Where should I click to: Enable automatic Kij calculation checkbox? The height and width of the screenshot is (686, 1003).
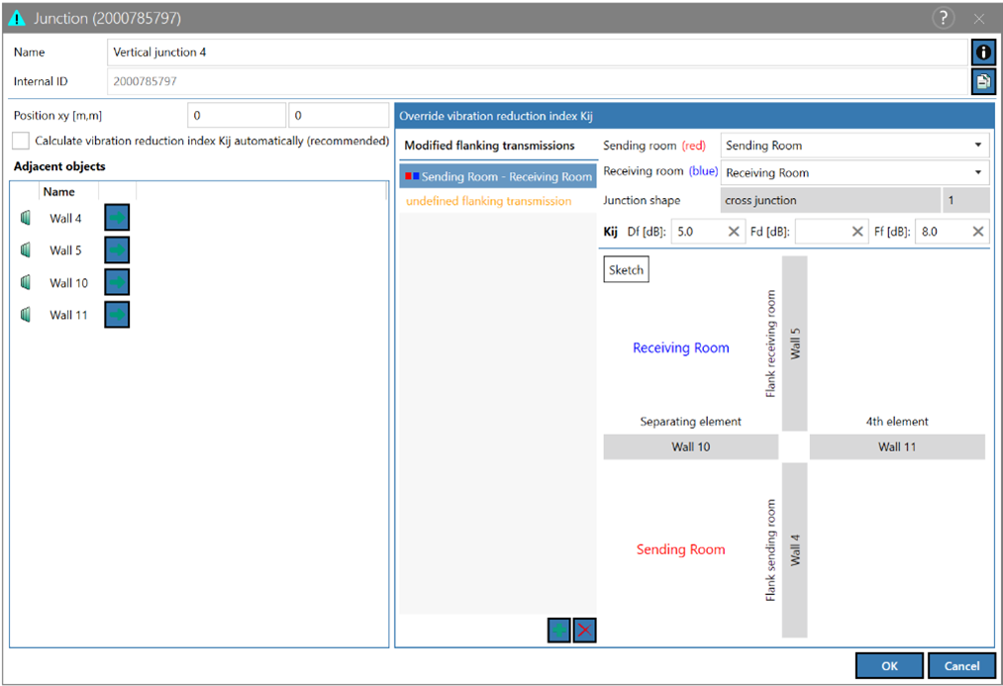click(21, 141)
